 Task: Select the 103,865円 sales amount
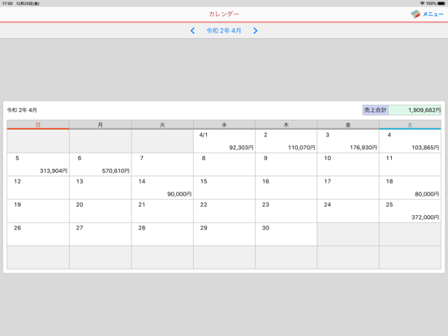pyautogui.click(x=425, y=148)
